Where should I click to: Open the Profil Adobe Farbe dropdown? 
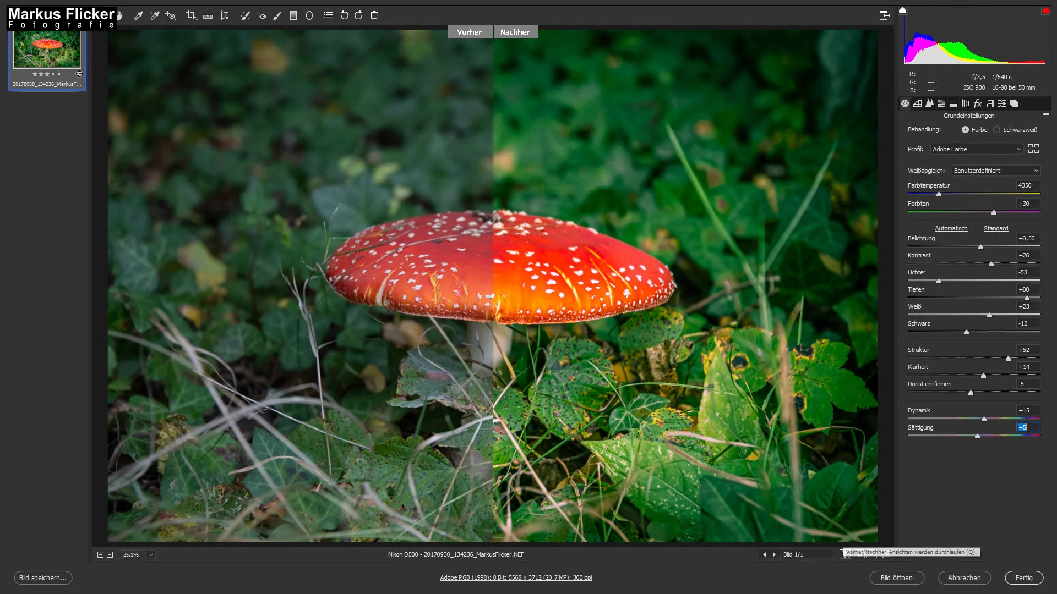click(977, 149)
